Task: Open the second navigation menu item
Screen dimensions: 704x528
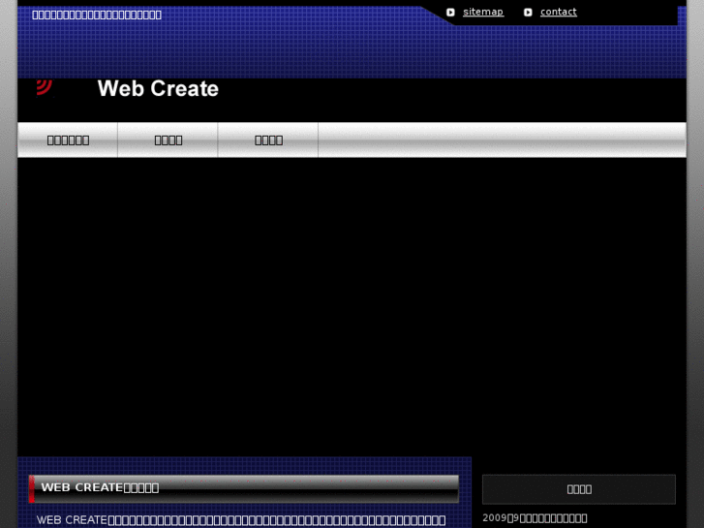Action: 168,140
